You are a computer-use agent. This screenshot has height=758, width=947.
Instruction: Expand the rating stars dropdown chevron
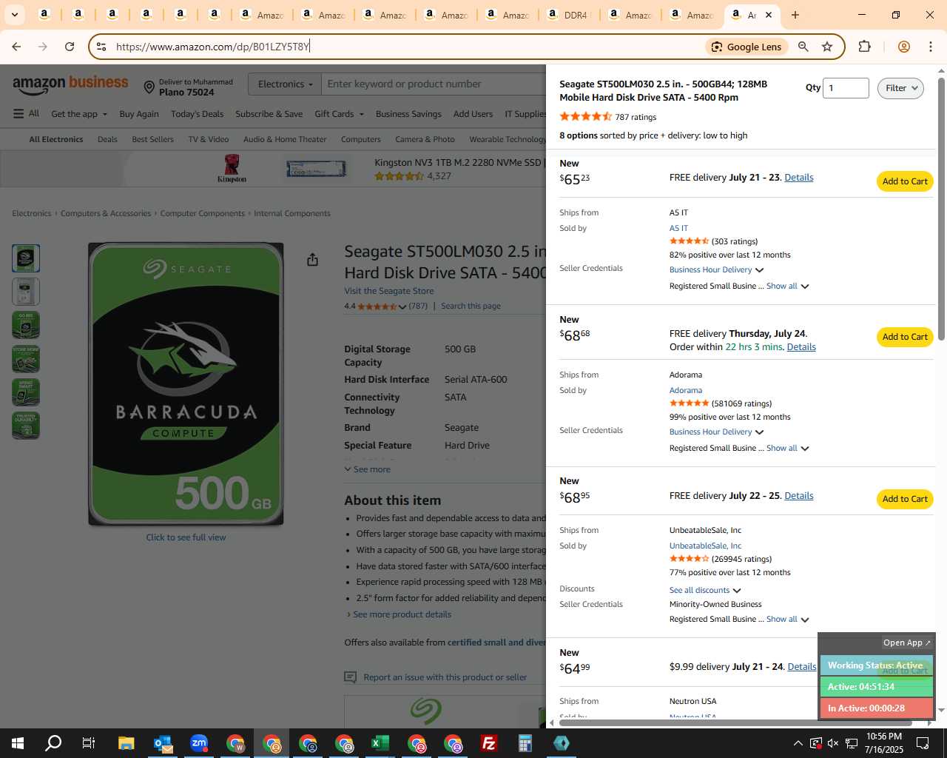402,306
